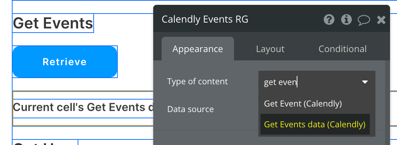This screenshot has height=145, width=397.
Task: Click the Type of content label
Action: 197,82
